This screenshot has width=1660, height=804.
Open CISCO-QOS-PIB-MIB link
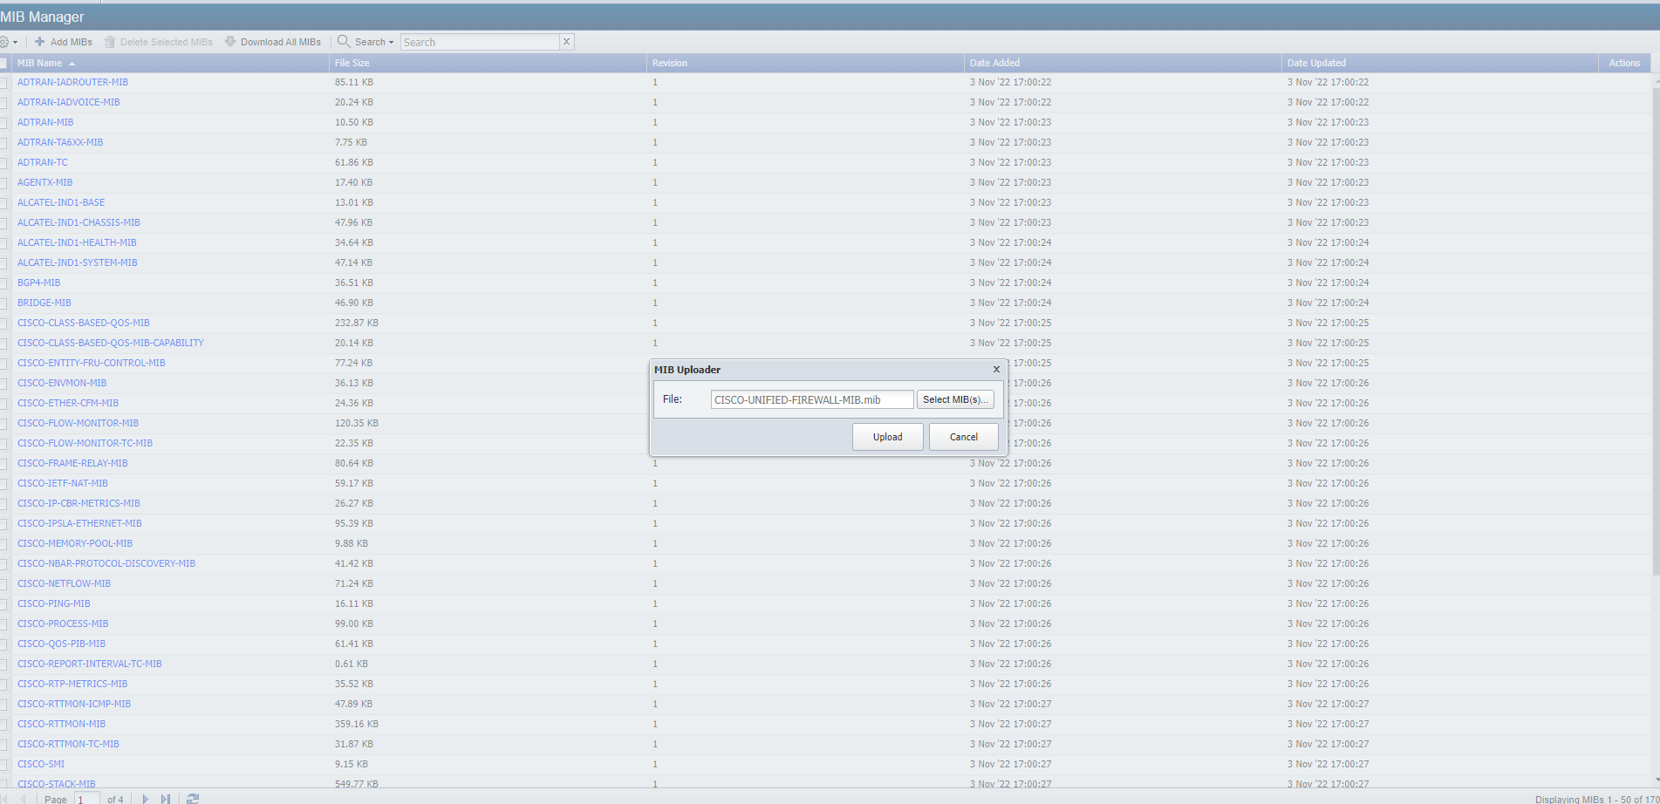click(x=61, y=644)
